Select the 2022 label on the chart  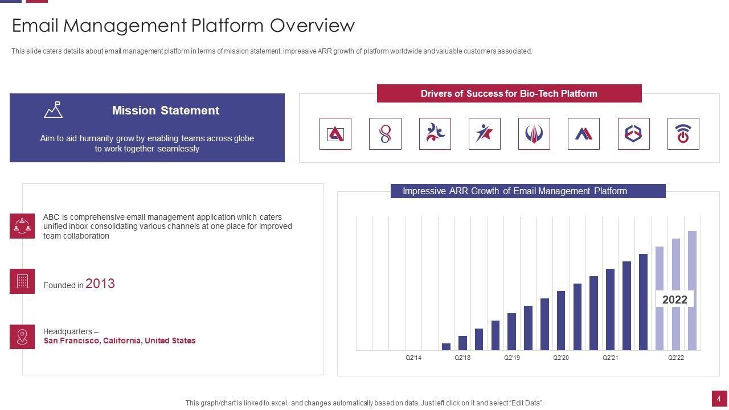pyautogui.click(x=675, y=300)
